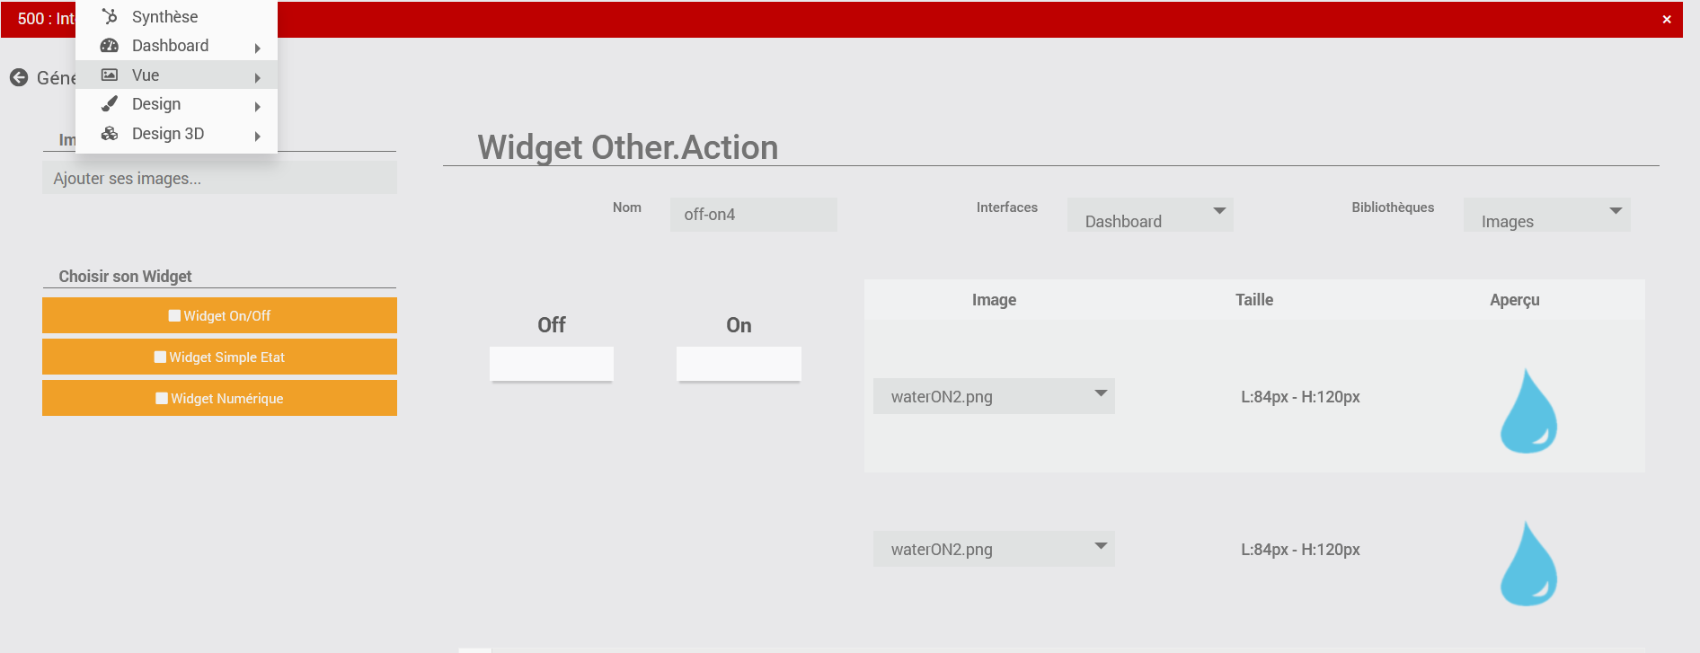Image resolution: width=1700 pixels, height=653 pixels.
Task: Click the Bibliothèques label
Action: [x=1393, y=207]
